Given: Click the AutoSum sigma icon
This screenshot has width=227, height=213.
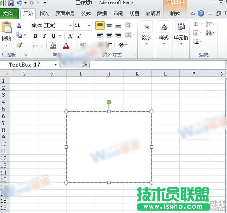Looking at the screenshot, I should [x=196, y=24].
